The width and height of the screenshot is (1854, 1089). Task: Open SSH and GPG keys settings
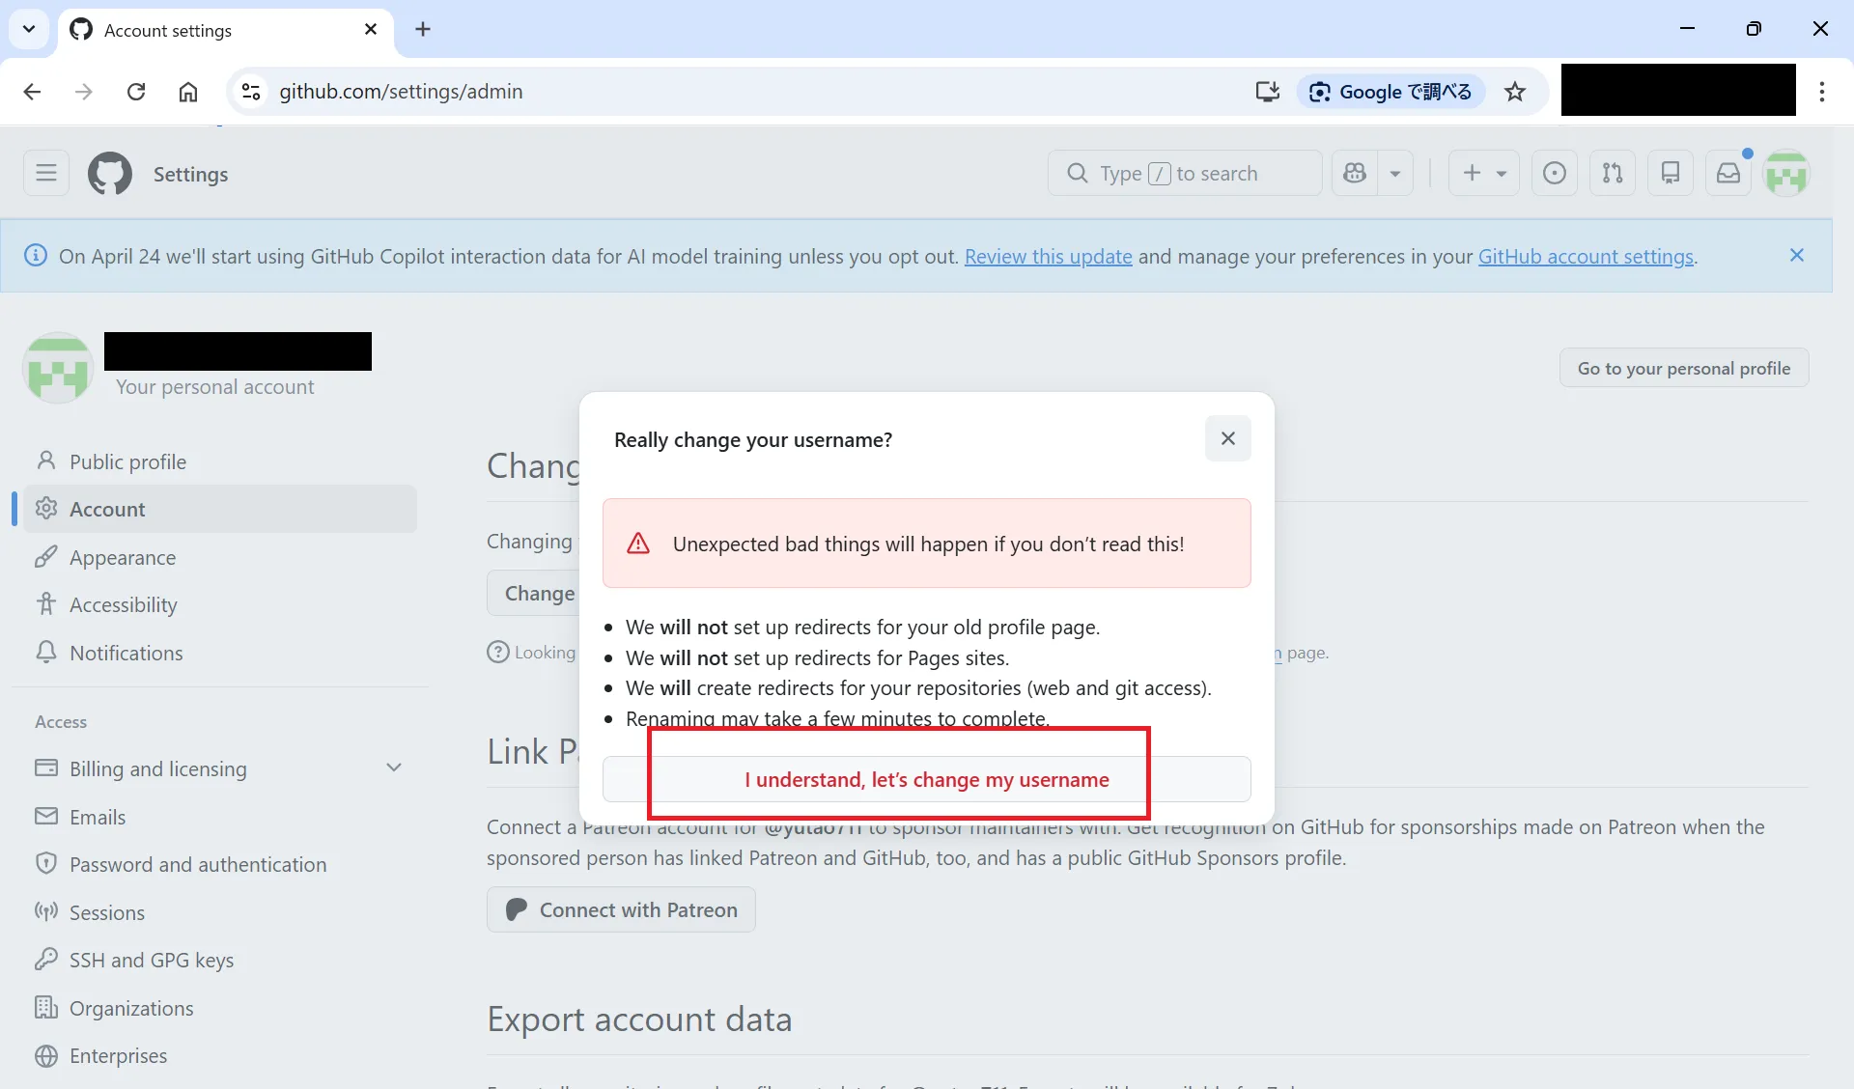point(151,960)
